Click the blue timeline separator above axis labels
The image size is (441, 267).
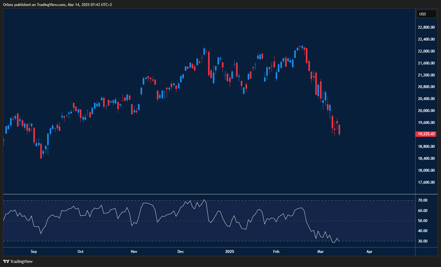[x=207, y=248]
